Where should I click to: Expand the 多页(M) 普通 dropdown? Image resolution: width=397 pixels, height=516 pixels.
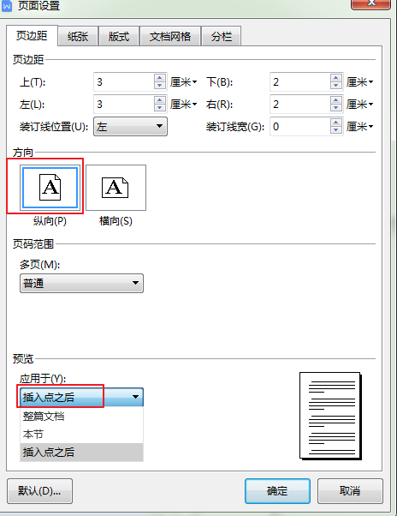(x=81, y=283)
